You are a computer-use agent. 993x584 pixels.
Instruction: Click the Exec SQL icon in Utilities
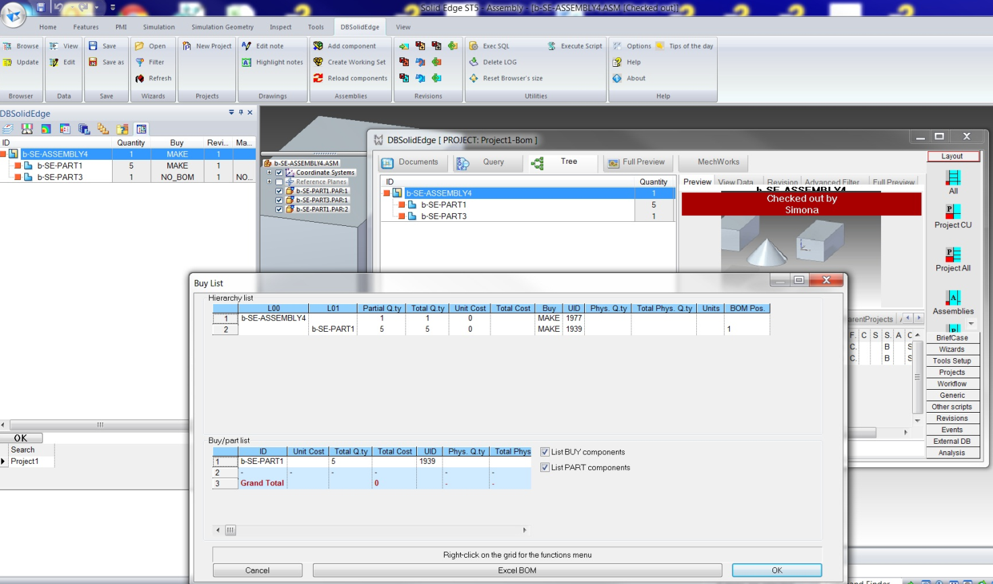coord(474,46)
